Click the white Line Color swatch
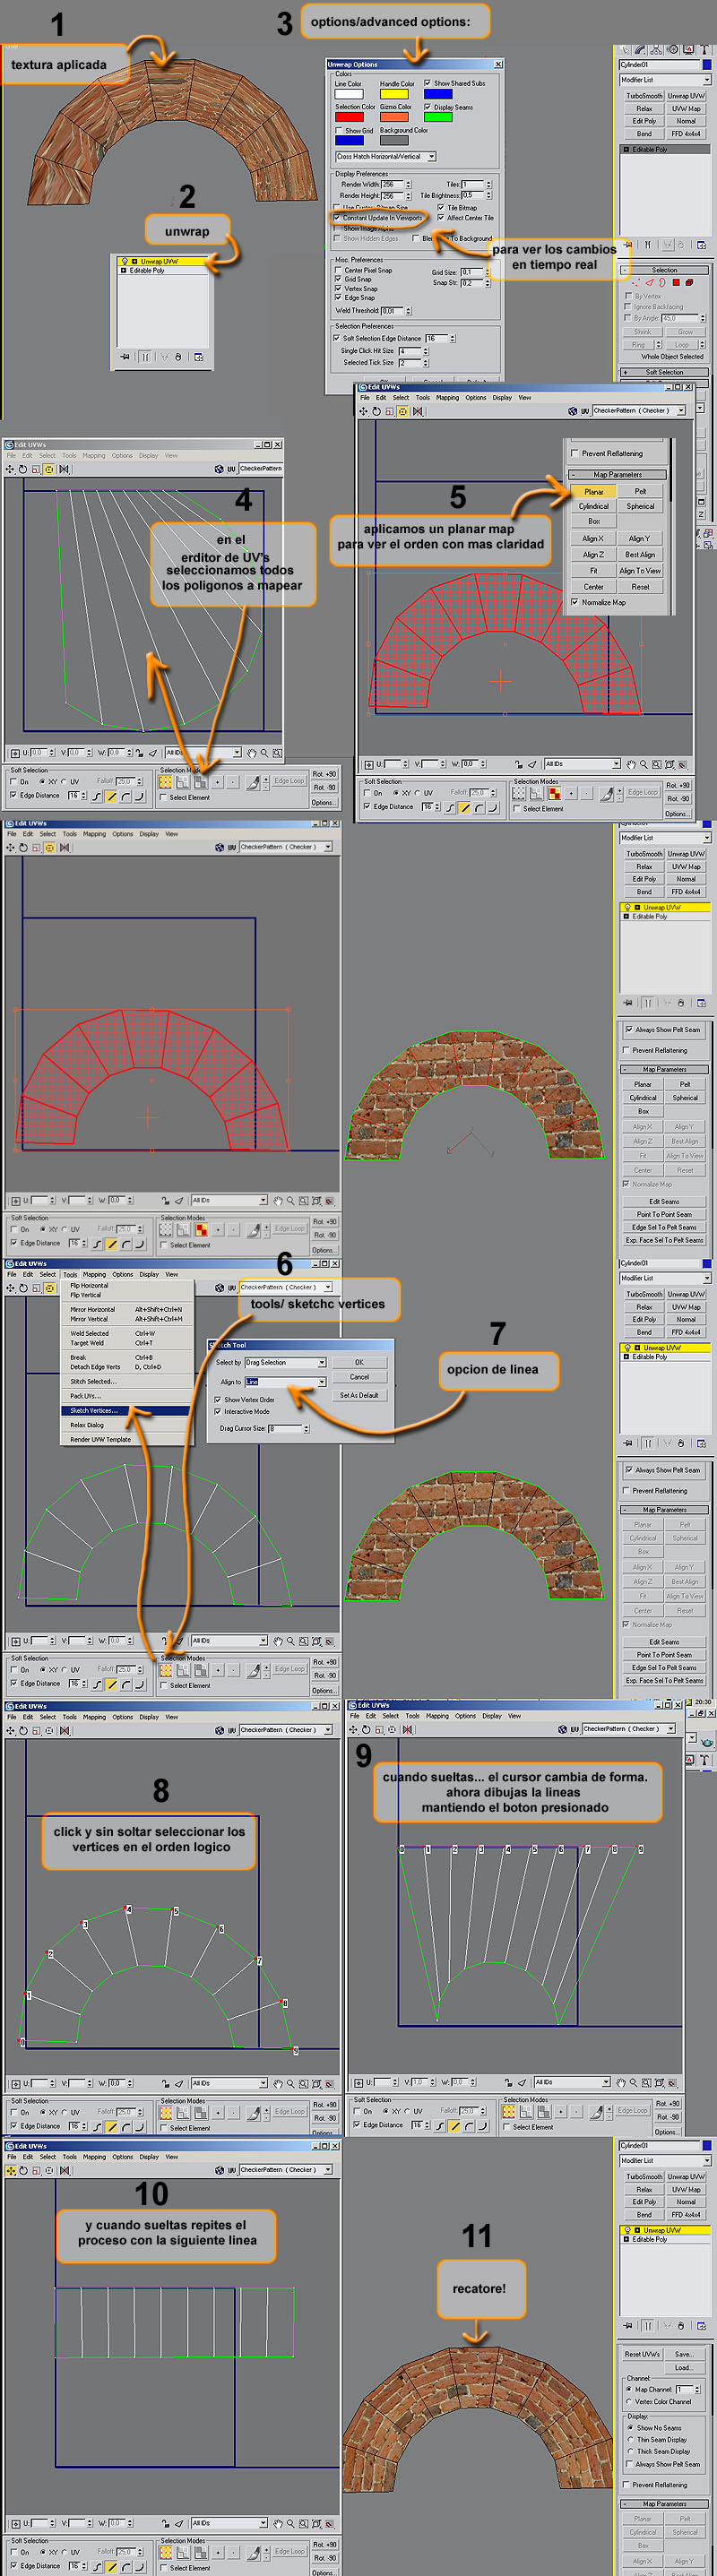Screen dimensions: 717x2576 point(349,95)
